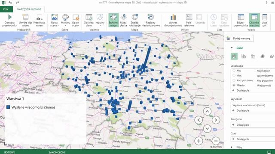This screenshot has width=275, height=154.
Task: Toggle Etykiety mapy map labels
Action: coord(113,20)
